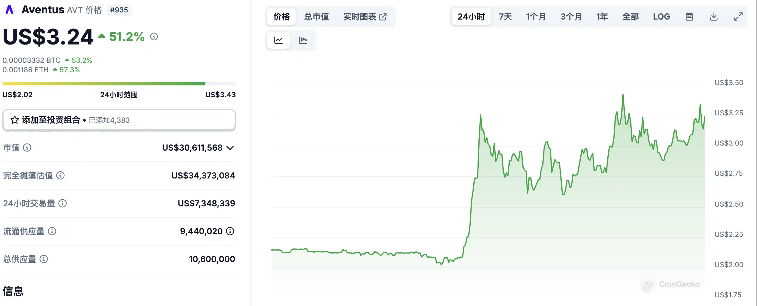This screenshot has height=306, width=757.
Task: Expand the market cap US$30,611,568 chevron
Action: coord(230,148)
